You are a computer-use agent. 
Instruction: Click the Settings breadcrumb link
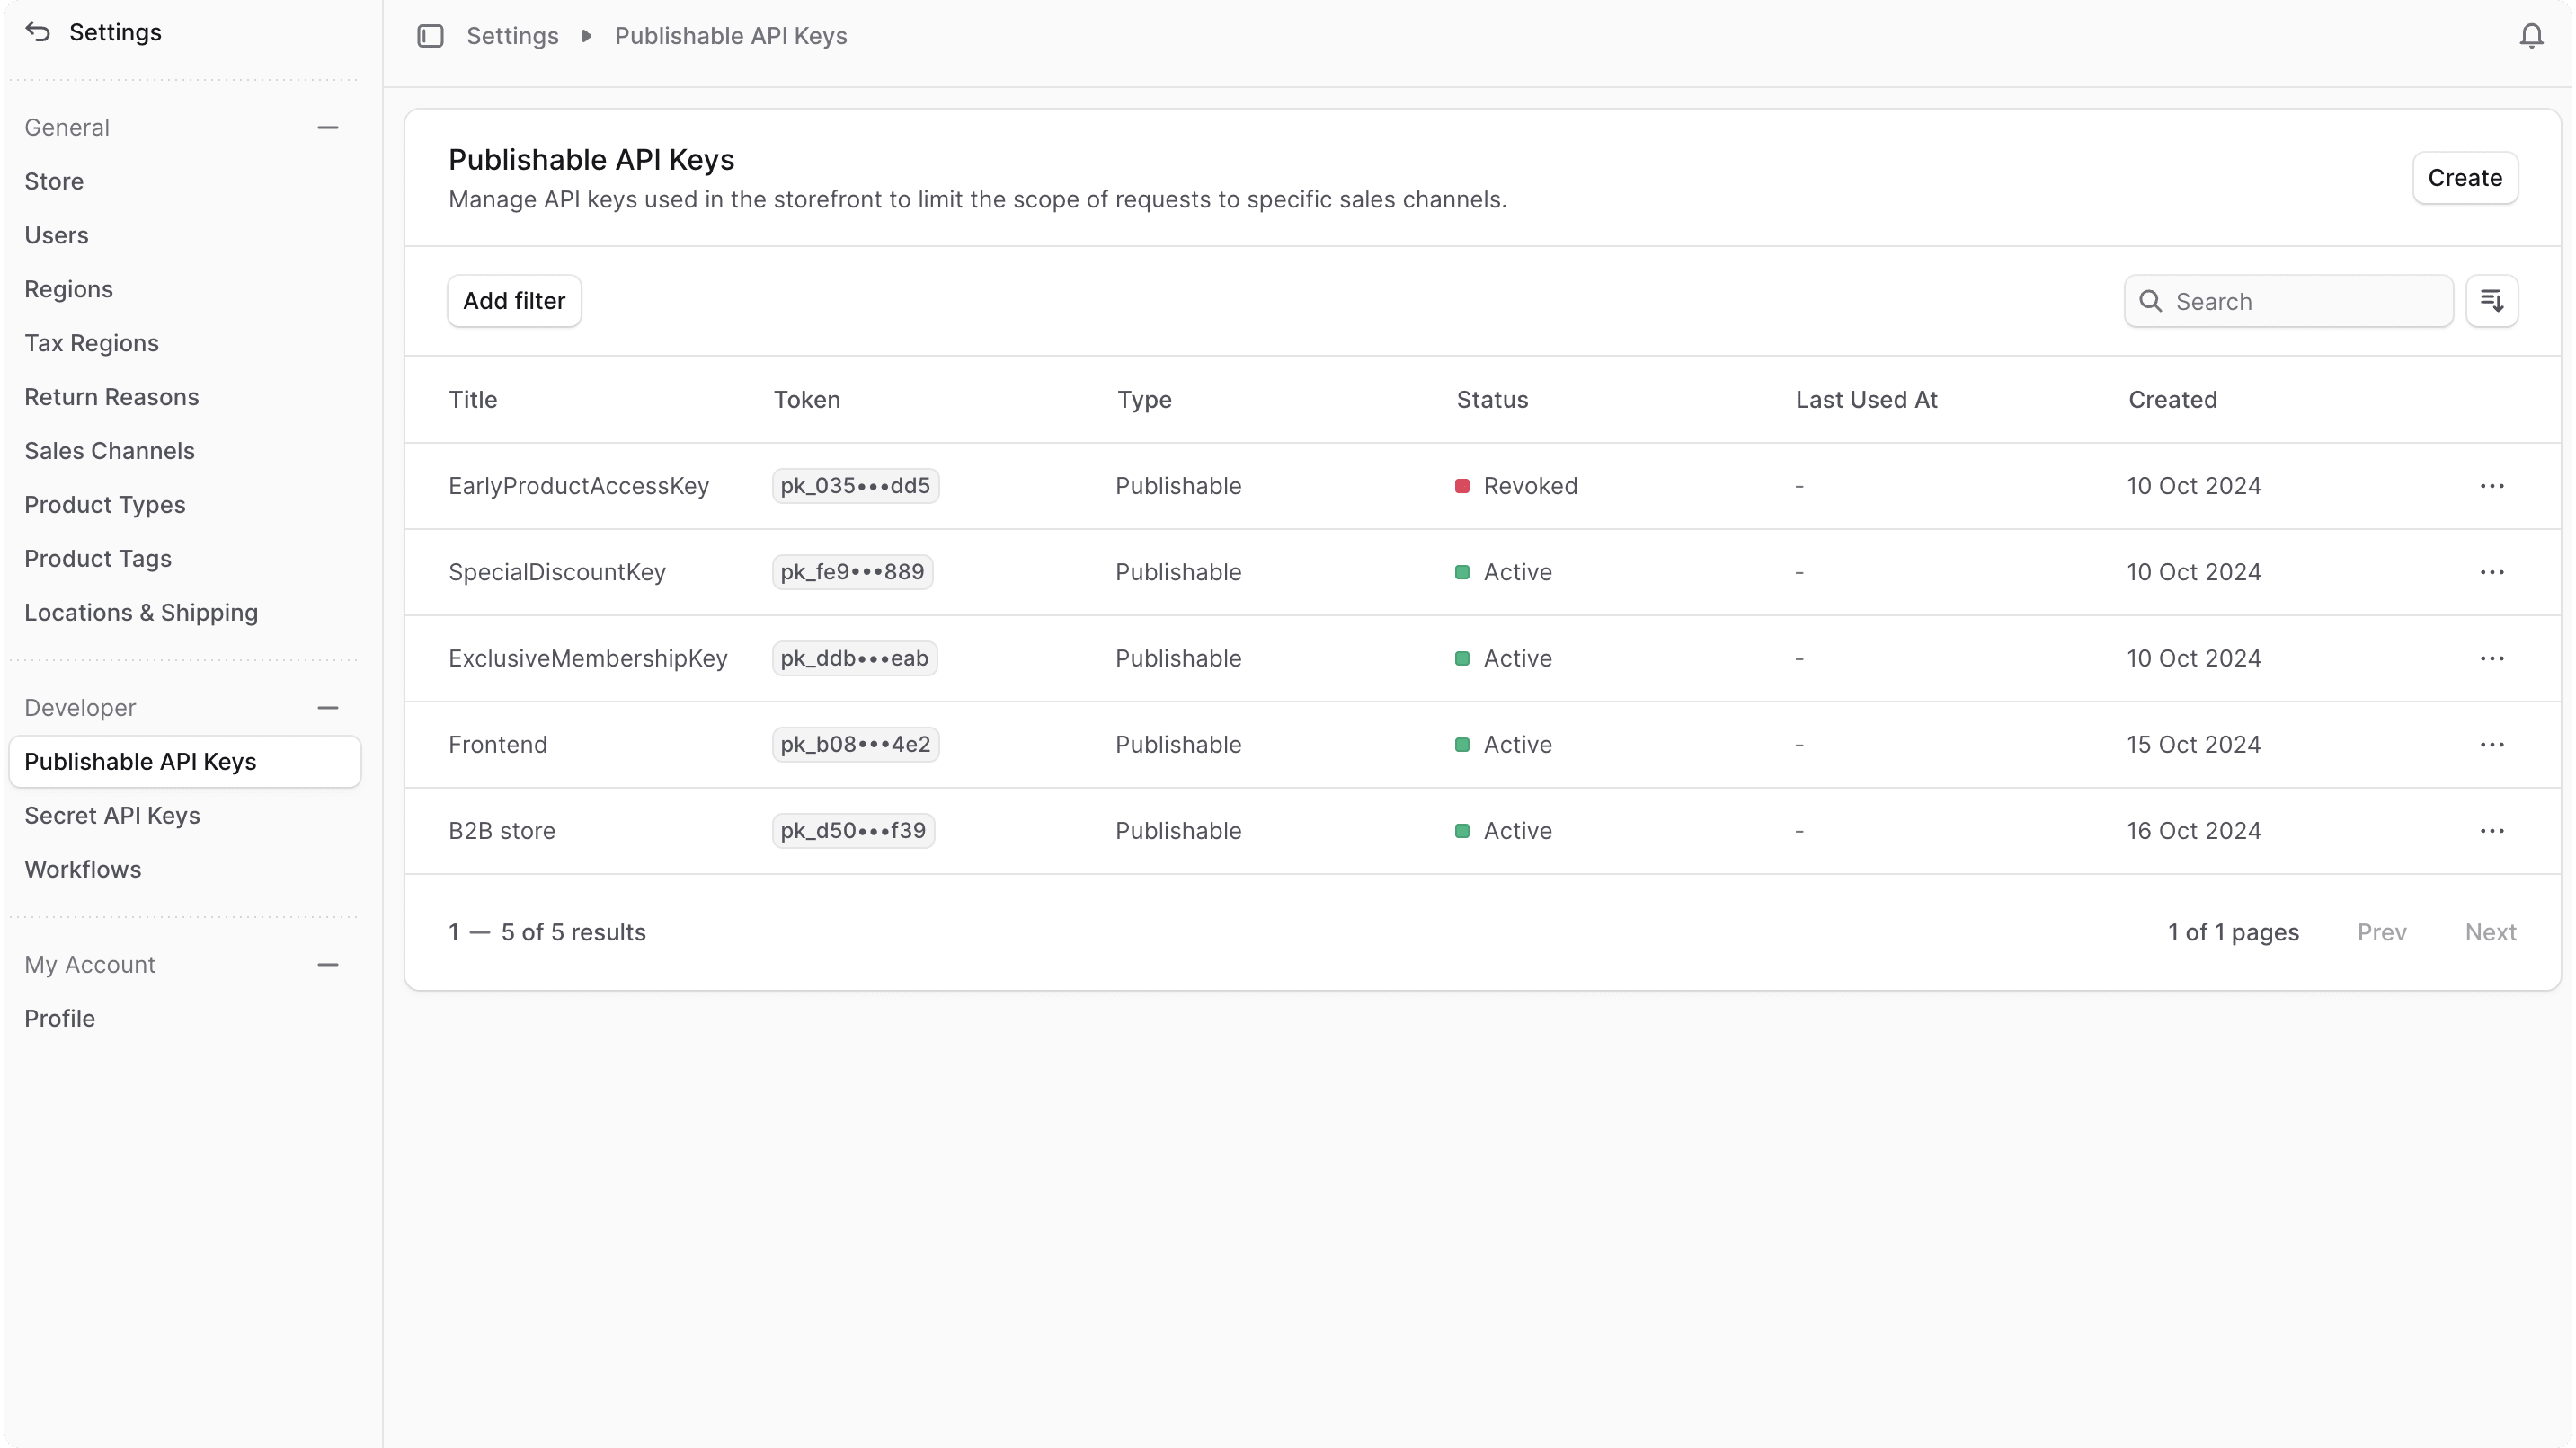(x=512, y=36)
